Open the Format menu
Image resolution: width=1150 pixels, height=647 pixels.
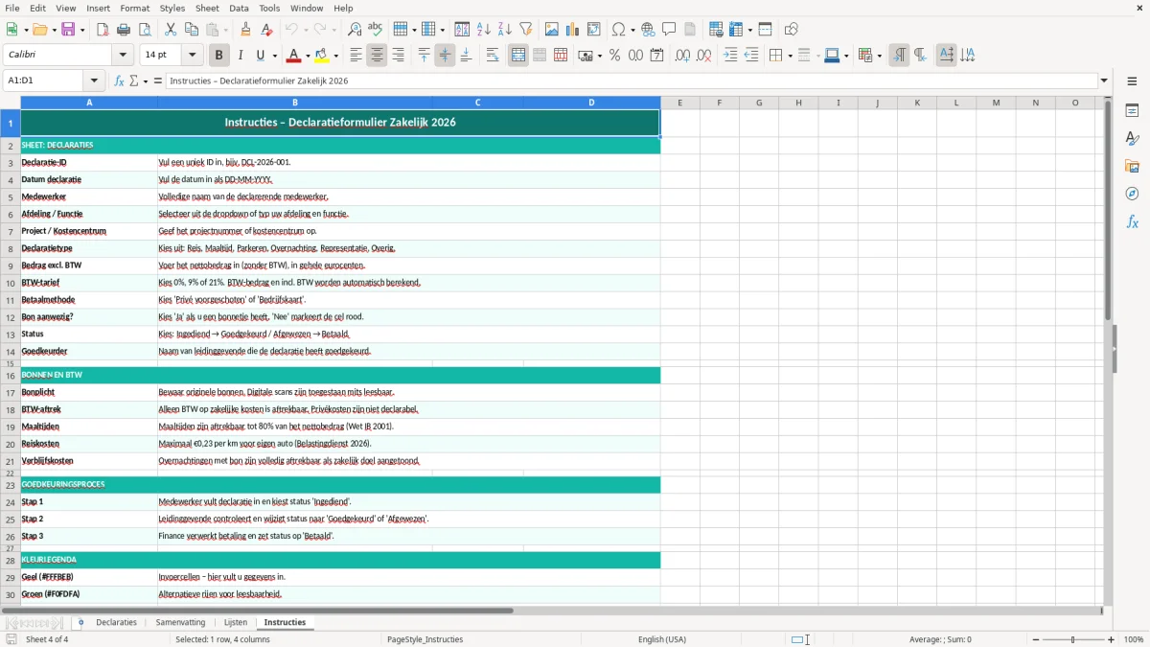point(134,8)
